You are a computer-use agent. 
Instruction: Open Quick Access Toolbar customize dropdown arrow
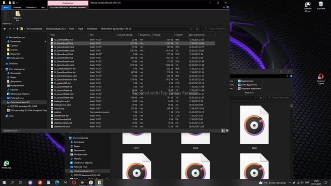coord(17,3)
